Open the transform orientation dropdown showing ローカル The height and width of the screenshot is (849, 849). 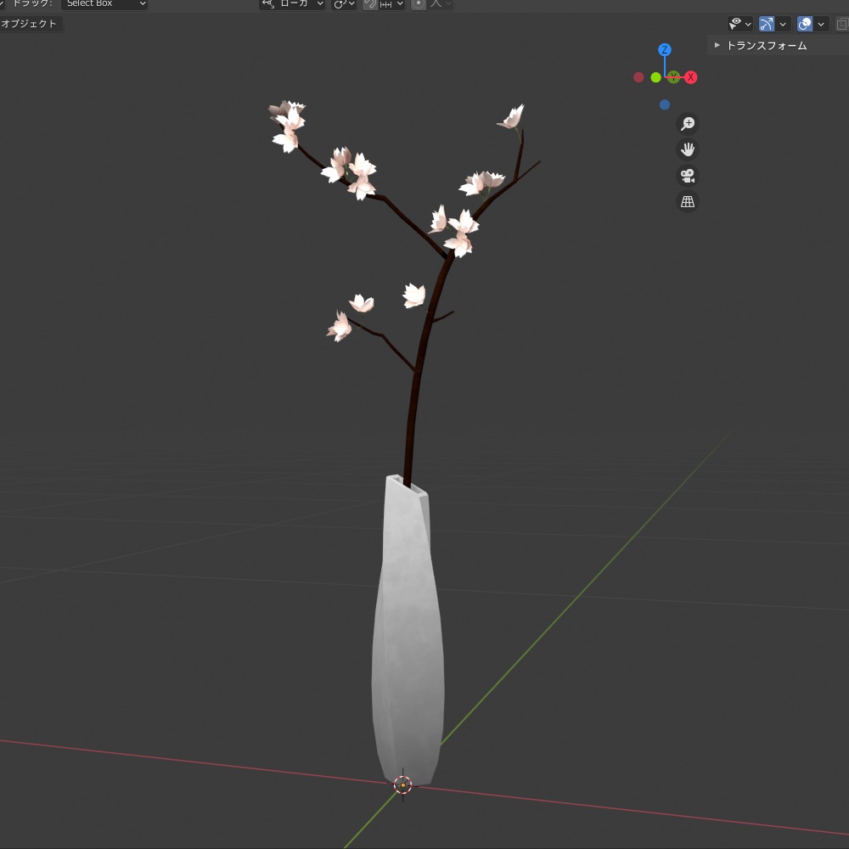(292, 4)
